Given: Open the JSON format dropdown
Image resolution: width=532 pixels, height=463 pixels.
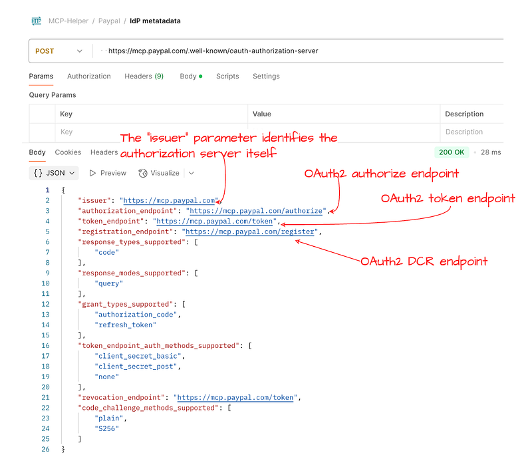Looking at the screenshot, I should pyautogui.click(x=54, y=173).
